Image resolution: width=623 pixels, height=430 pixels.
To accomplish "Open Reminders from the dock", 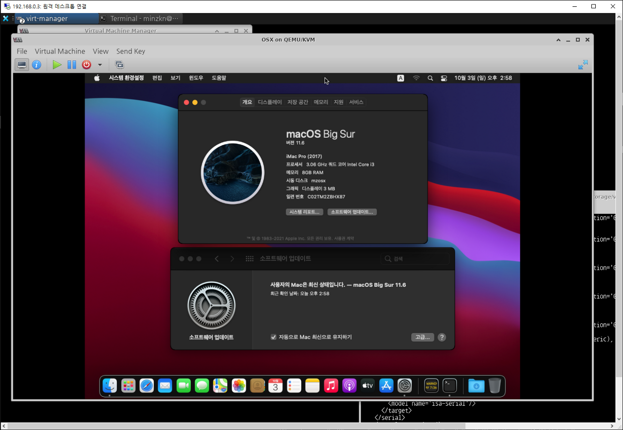I will pos(294,386).
